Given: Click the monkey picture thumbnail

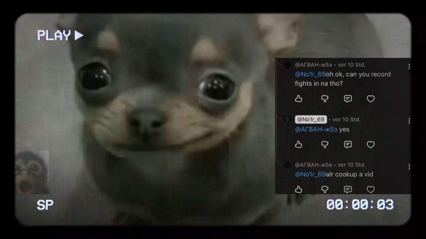Looking at the screenshot, I should coord(32,172).
